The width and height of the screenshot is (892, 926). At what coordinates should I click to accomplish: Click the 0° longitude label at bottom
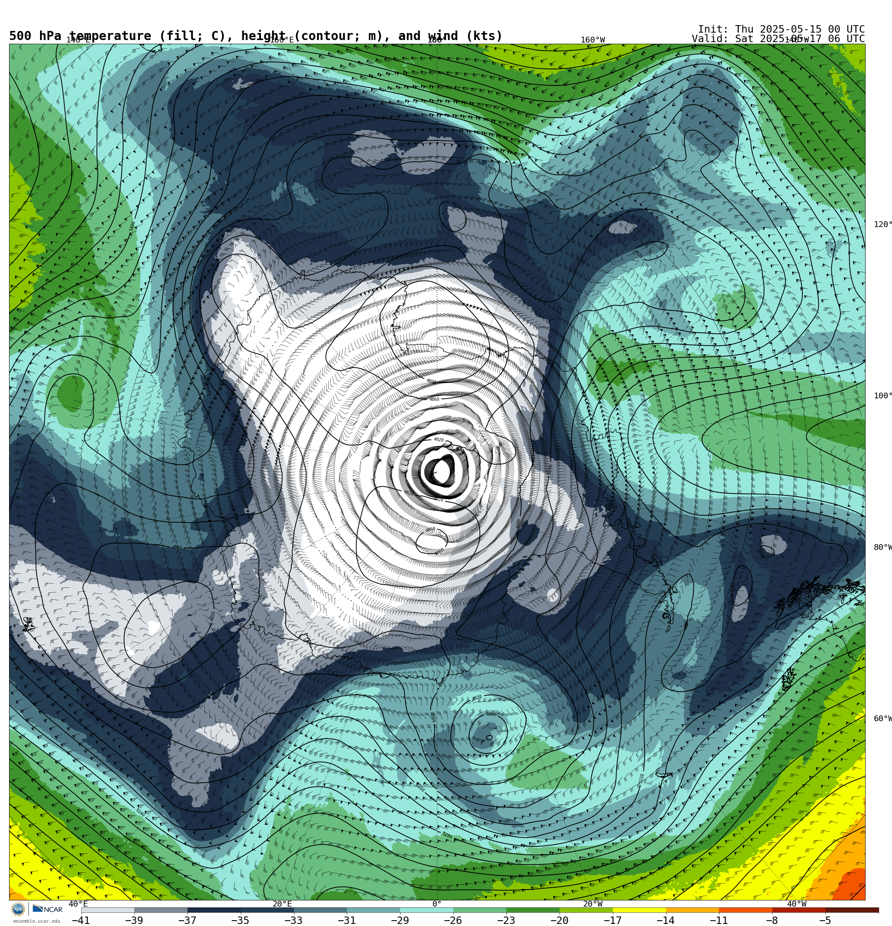point(437,904)
